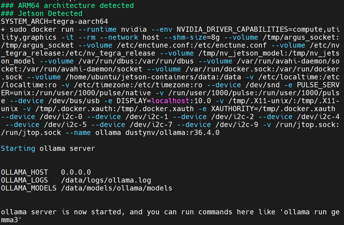Click the '### Jetson Detected' line
This screenshot has height=225, width=344.
[42, 13]
